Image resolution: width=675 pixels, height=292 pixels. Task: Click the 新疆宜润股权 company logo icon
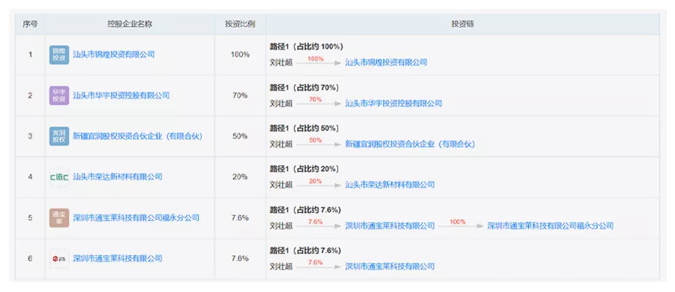coord(59,136)
